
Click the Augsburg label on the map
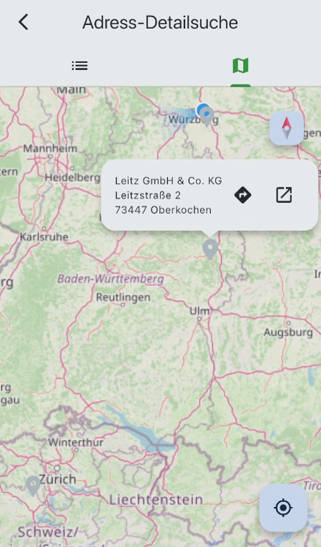point(288,332)
